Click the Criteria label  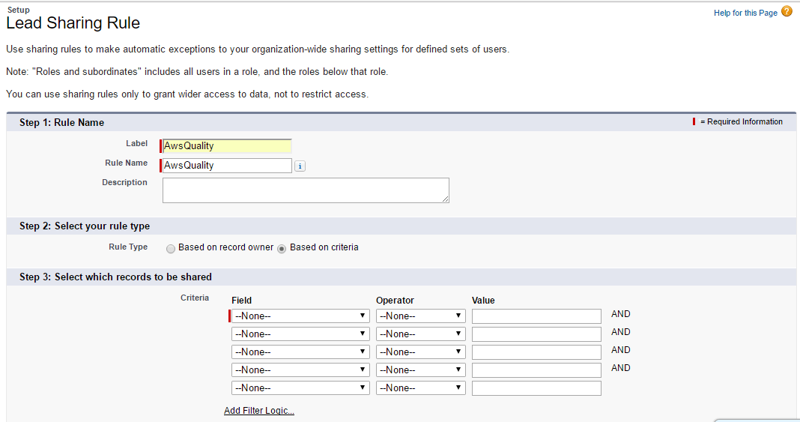point(195,298)
